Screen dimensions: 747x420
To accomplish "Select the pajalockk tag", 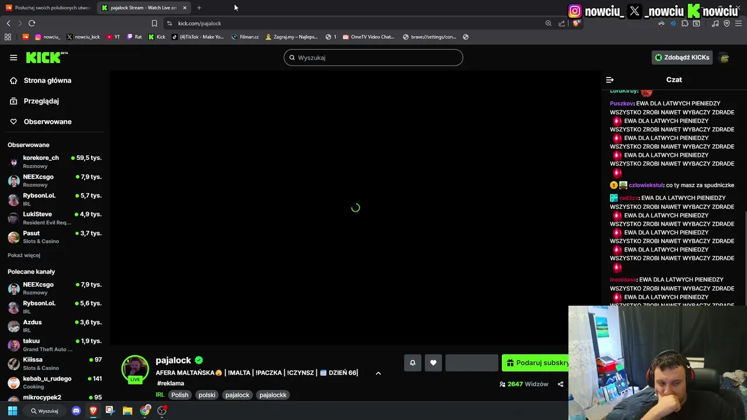I will pos(273,395).
